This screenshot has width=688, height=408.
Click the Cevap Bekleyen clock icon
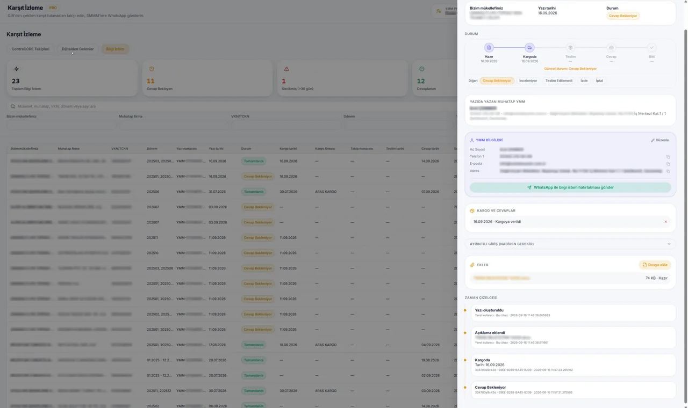(152, 69)
